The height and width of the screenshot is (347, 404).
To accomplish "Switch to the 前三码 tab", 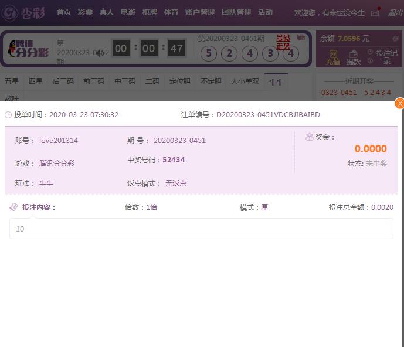I will pos(94,81).
